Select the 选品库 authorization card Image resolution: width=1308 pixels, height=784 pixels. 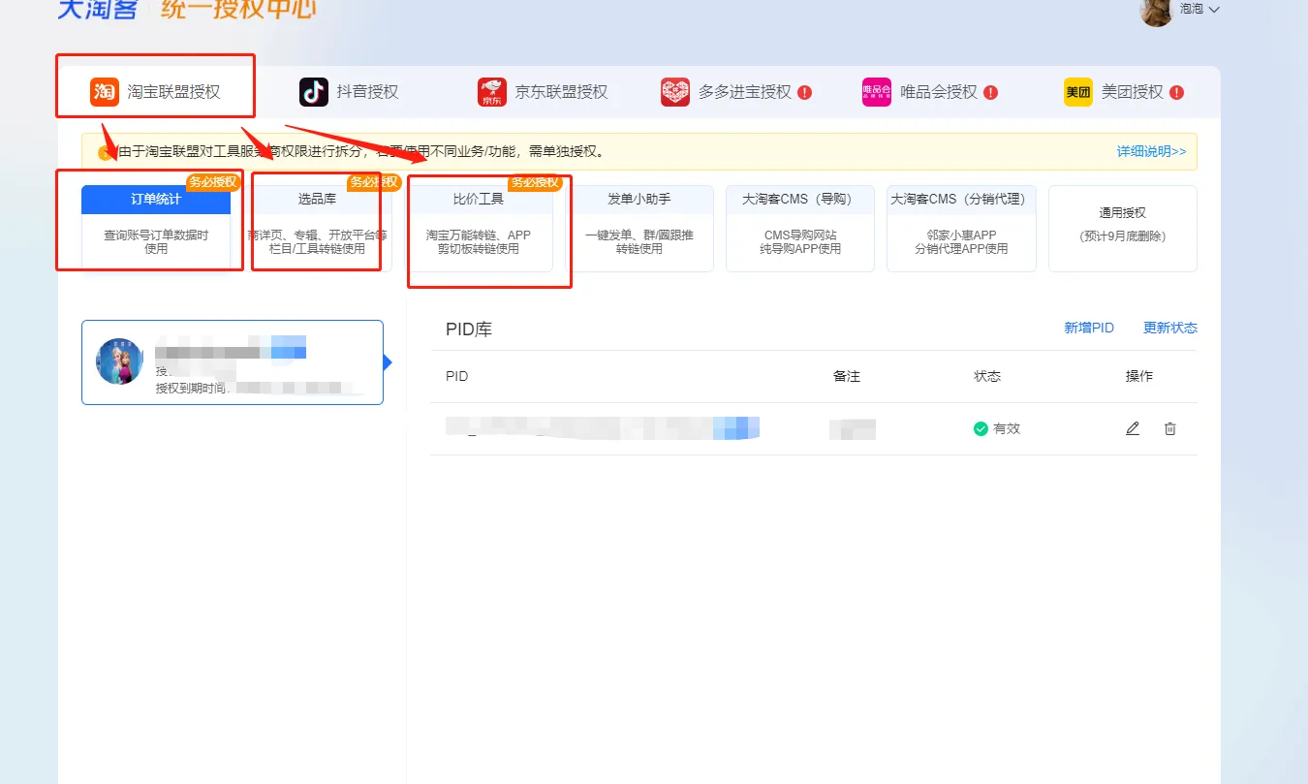(317, 228)
